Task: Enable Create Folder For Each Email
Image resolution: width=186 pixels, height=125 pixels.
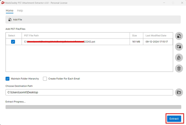Action: click(x=45, y=79)
